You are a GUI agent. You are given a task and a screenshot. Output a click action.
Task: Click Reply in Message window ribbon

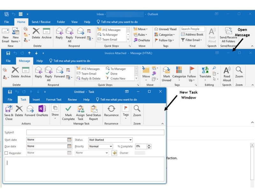pos(38,73)
